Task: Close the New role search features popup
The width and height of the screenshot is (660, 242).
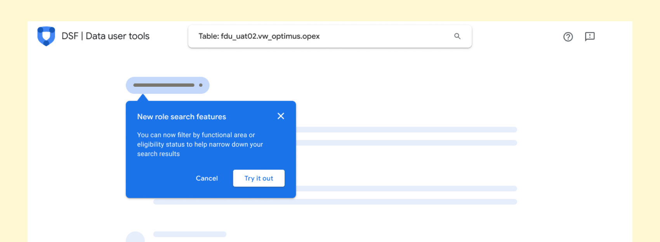Action: 281,116
